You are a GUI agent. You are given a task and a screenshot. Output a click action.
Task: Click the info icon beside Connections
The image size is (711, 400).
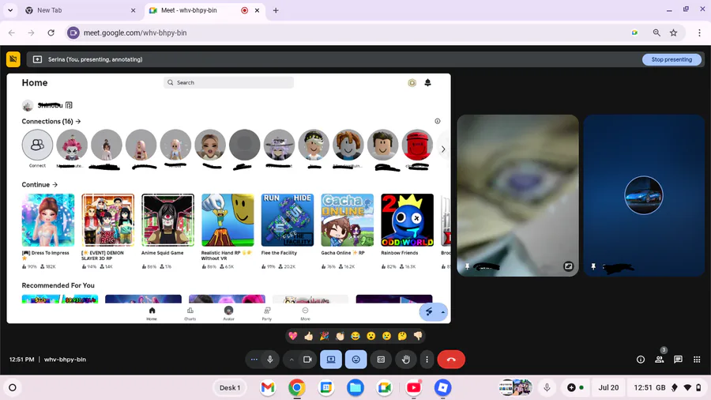(438, 121)
